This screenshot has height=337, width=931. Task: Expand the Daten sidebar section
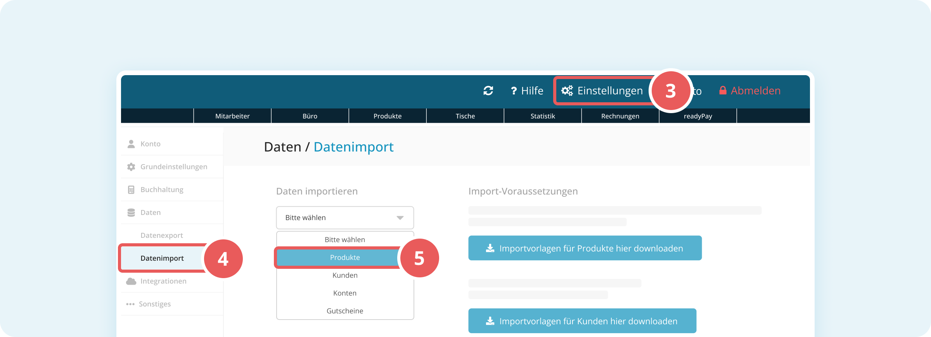click(x=172, y=212)
